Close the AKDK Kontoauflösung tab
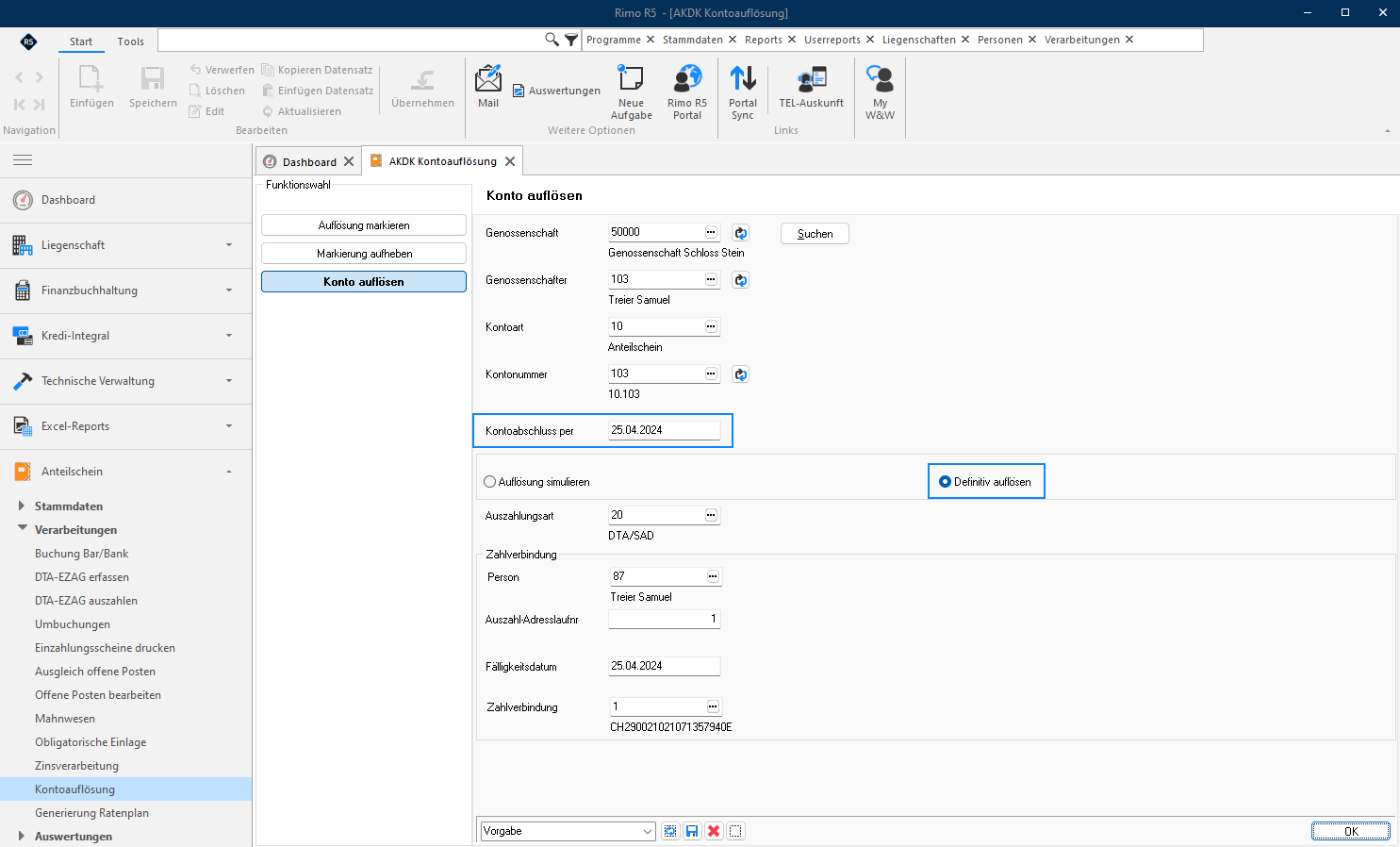Image resolution: width=1400 pixels, height=847 pixels. [x=510, y=161]
